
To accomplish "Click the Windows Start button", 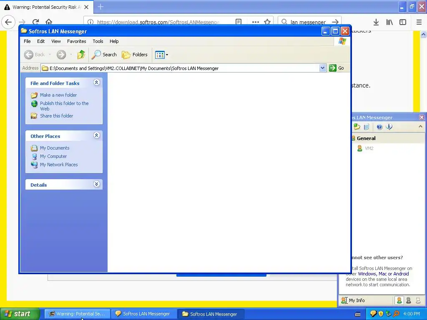I will 20,314.
